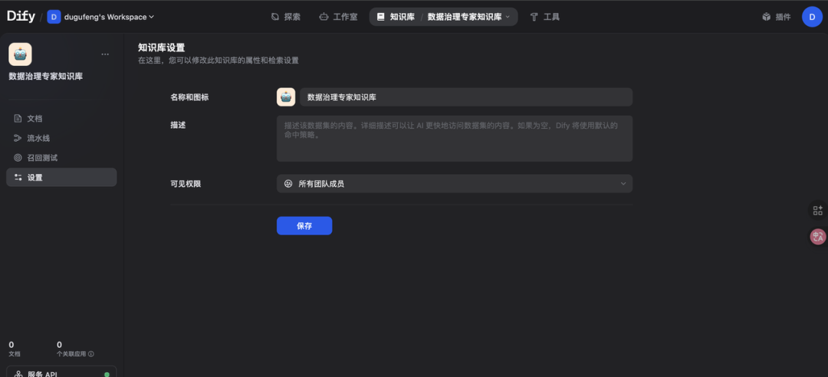Screen dimensions: 828x377
Task: Open the 知识库 tab
Action: click(396, 17)
